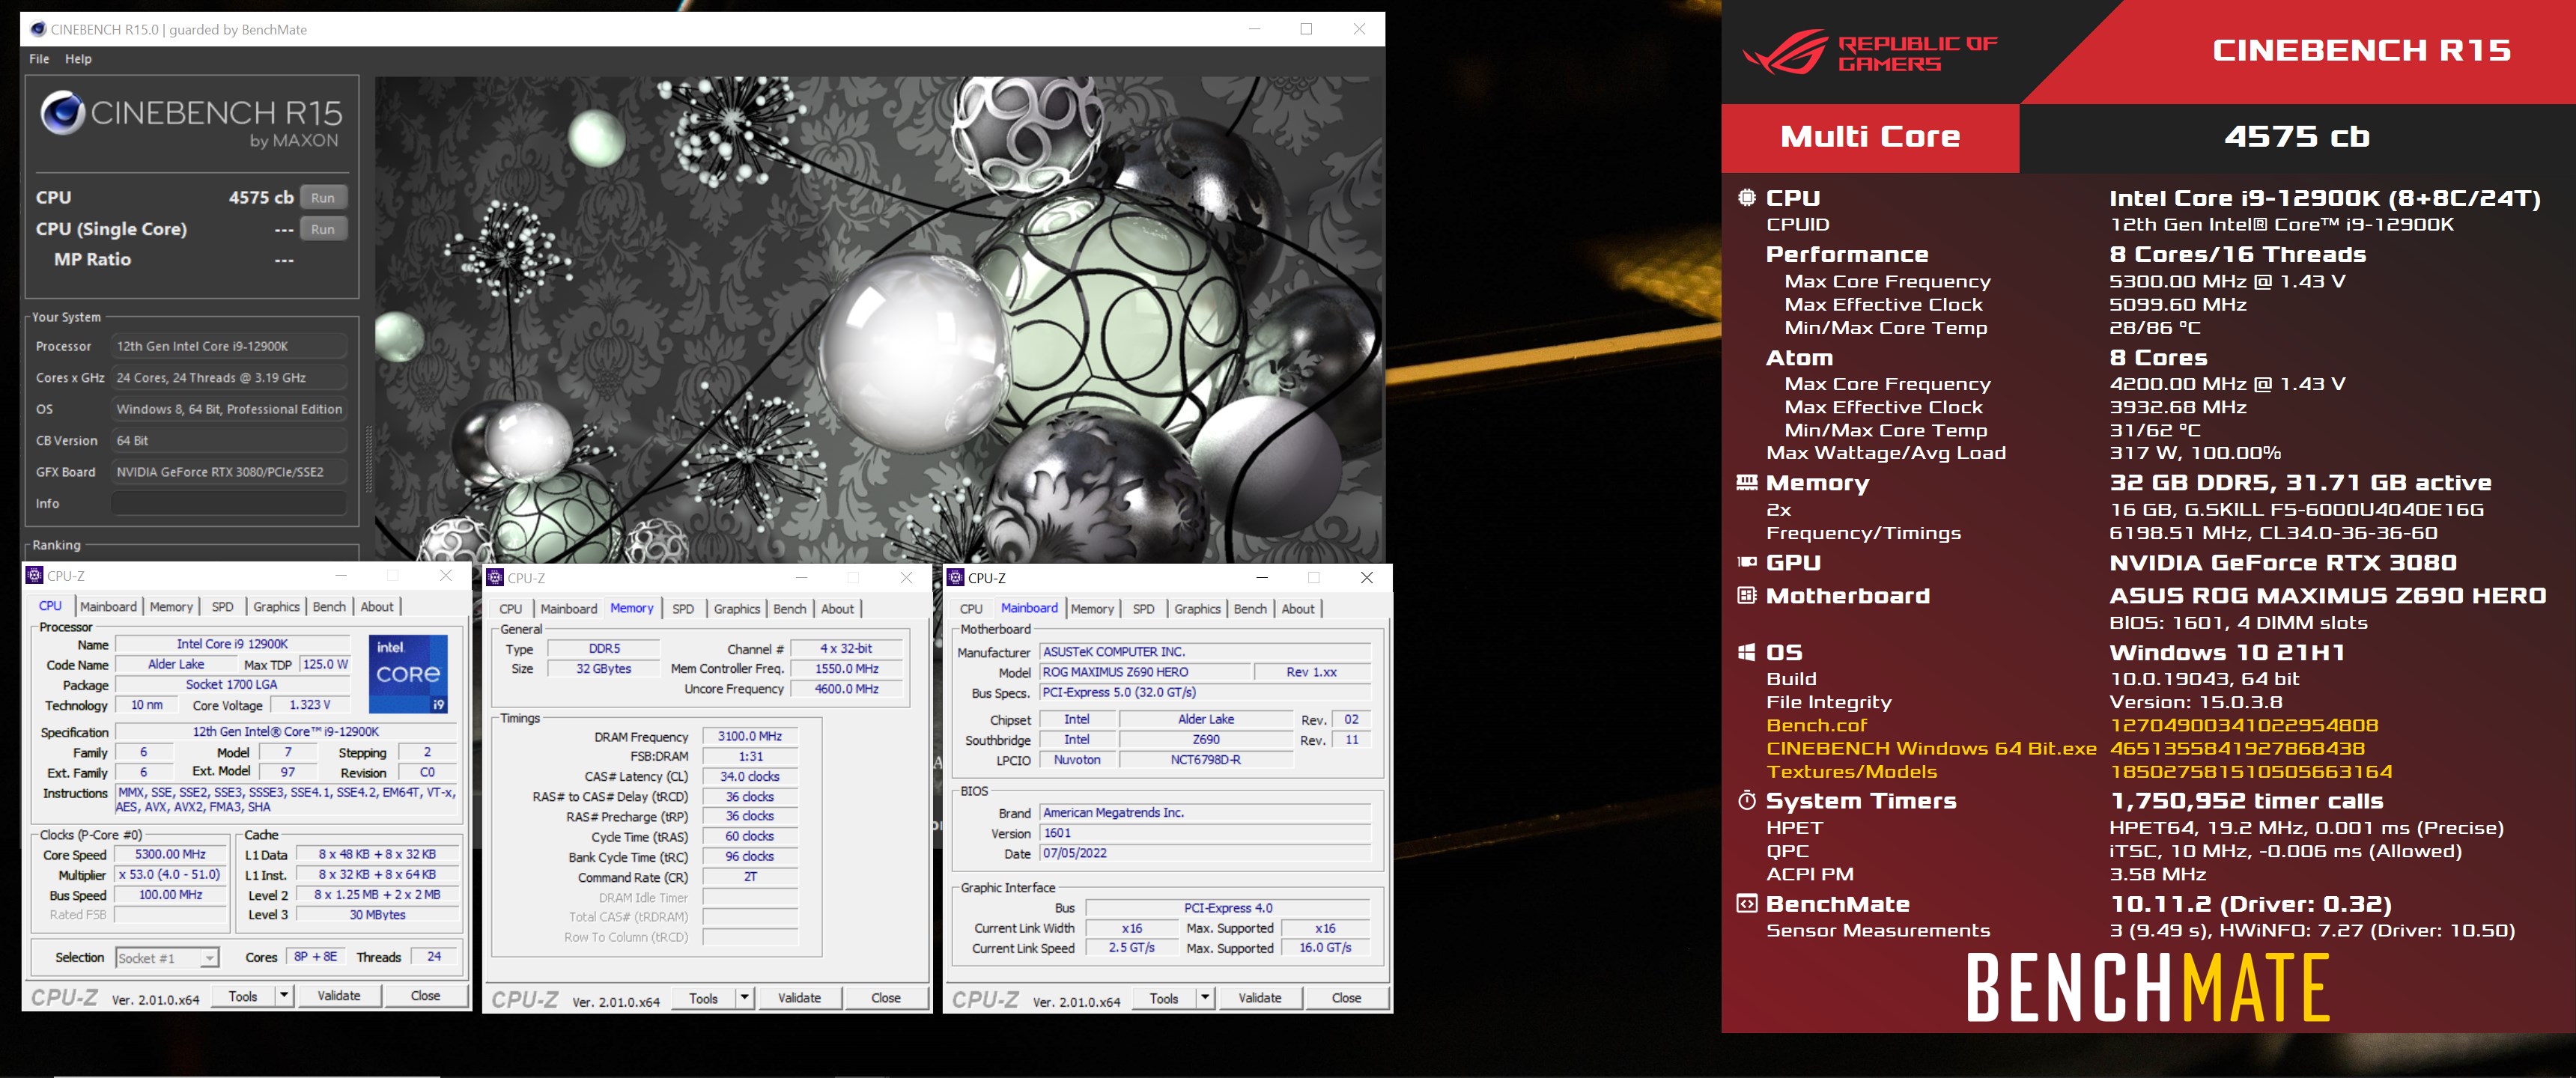Screen dimensions: 2576x1078
Task: Click the Cinebench panel splitter handle
Action: 368,458
